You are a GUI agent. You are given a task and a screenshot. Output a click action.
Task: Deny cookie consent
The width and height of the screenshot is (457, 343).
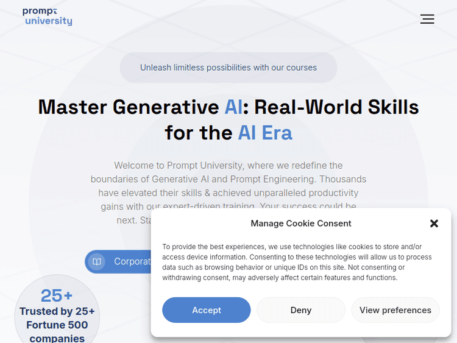[x=300, y=310]
